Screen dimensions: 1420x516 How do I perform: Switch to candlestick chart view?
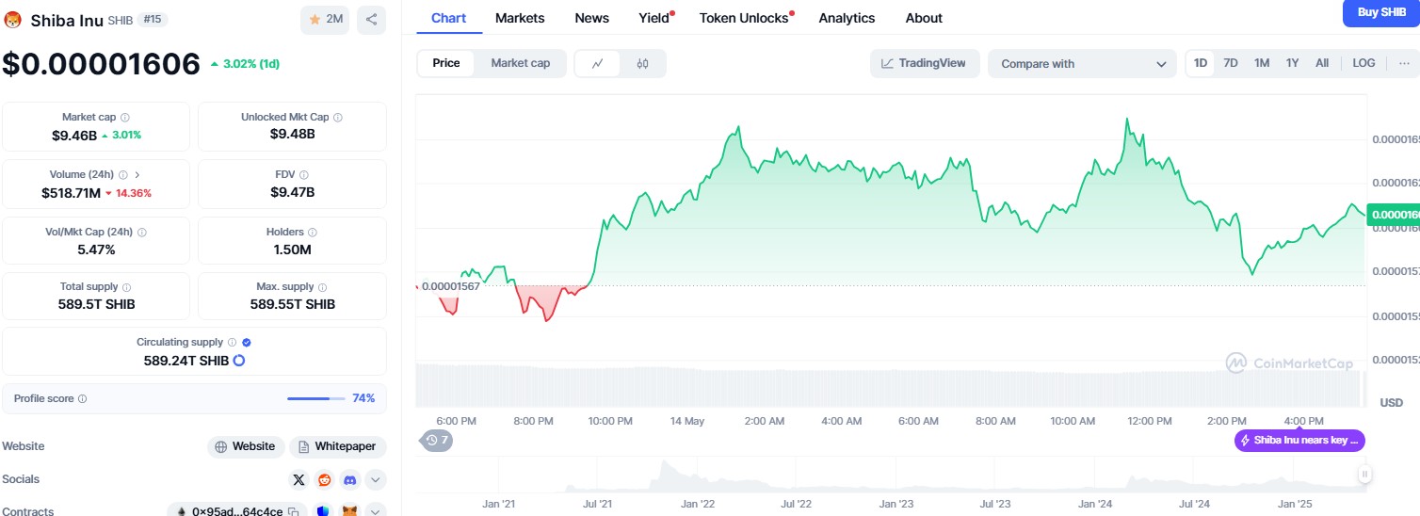point(642,63)
